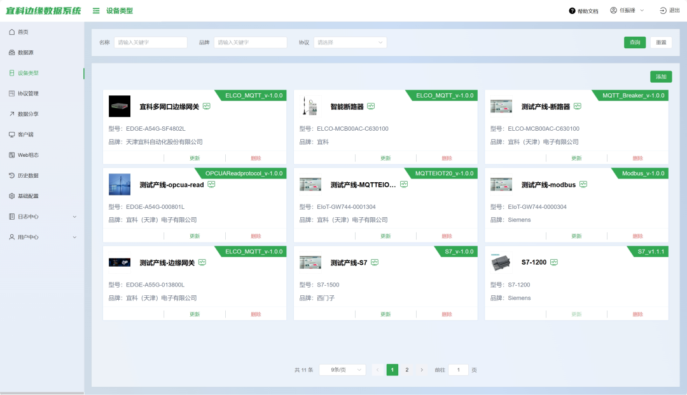Click the 退出 logout icon
The image size is (687, 395).
(663, 11)
